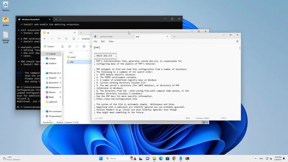Image resolution: width=288 pixels, height=162 pixels.
Task: Select the 'Symfony install' desktop file icon
Action: point(5,37)
